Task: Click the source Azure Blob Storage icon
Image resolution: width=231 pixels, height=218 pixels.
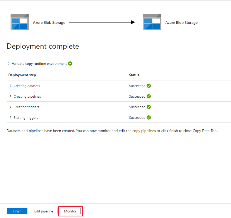Action: pyautogui.click(x=20, y=22)
